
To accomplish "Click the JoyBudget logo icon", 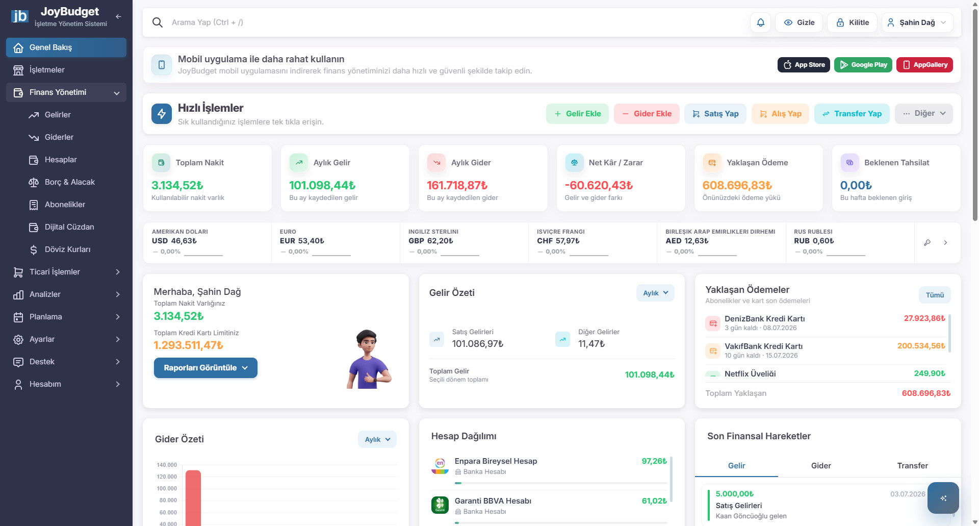I will (19, 16).
